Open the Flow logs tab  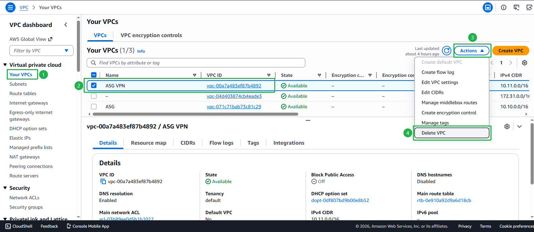point(221,143)
